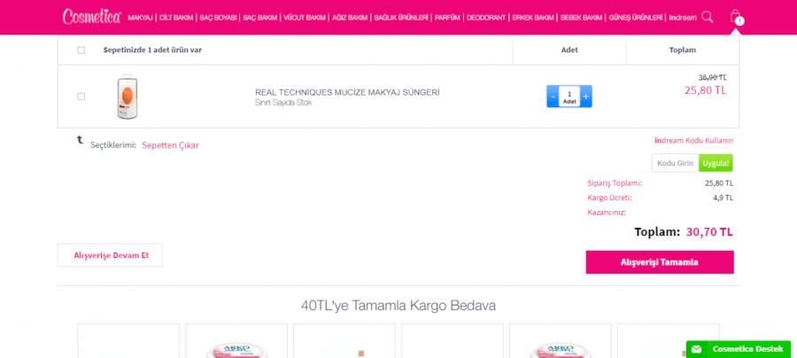Apply code with Uygula! button
Viewport: 797px width, 358px height.
pyautogui.click(x=716, y=163)
